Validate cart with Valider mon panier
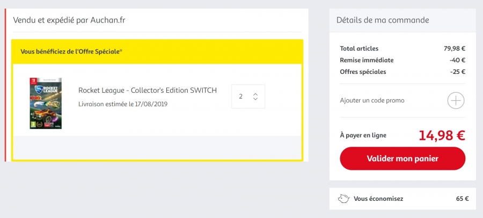Image resolution: width=483 pixels, height=218 pixels. click(x=402, y=159)
